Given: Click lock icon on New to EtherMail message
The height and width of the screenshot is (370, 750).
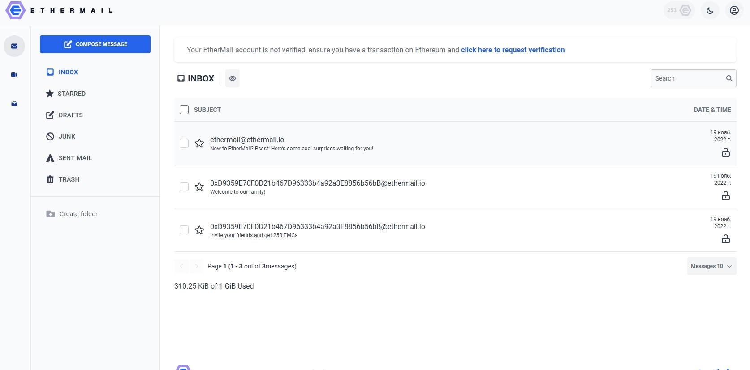Looking at the screenshot, I should tap(726, 152).
